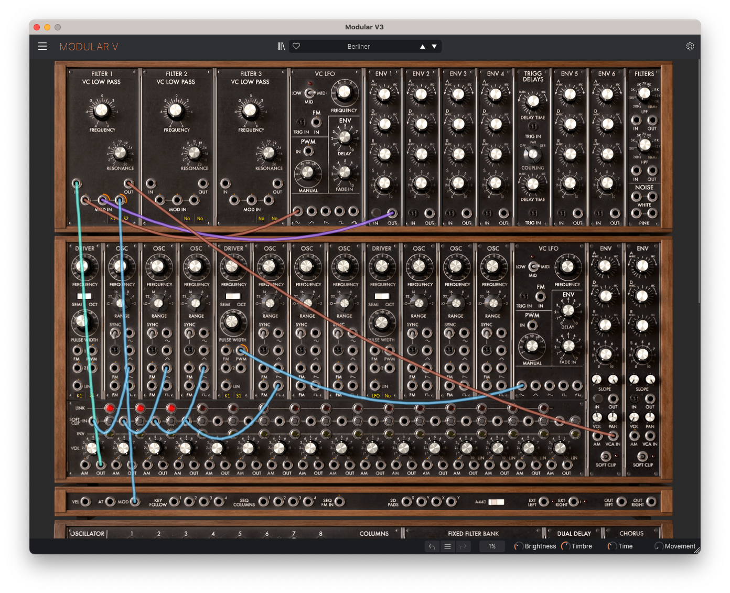Click the redo arrow in bottom bar
Viewport: 730px width, 593px height.
[463, 546]
